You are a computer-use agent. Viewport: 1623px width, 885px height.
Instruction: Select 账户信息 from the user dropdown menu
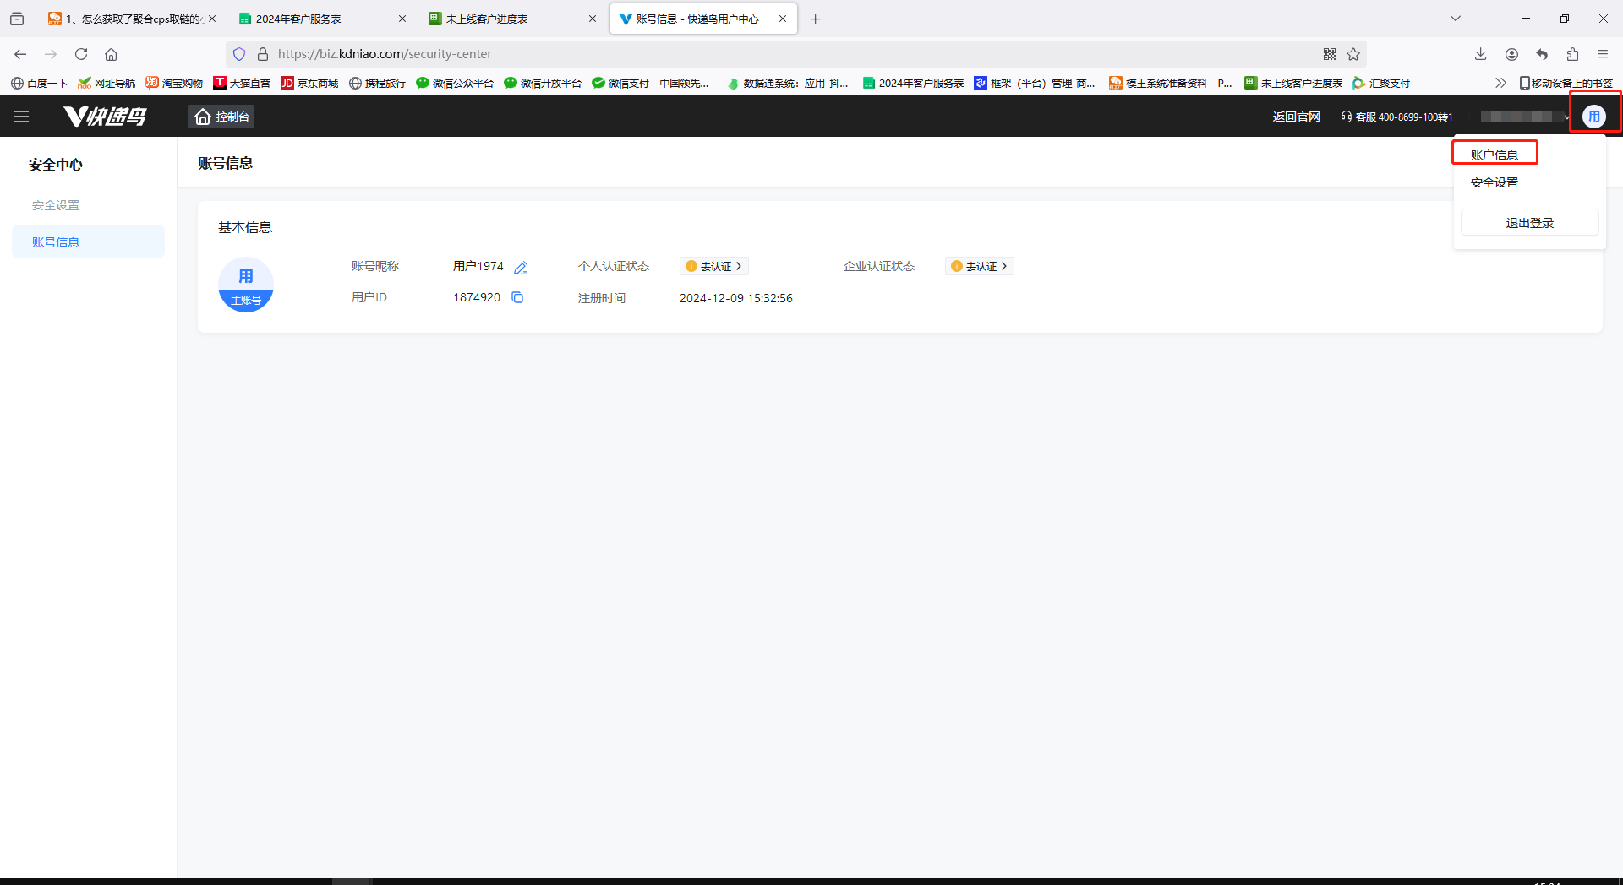(1494, 155)
